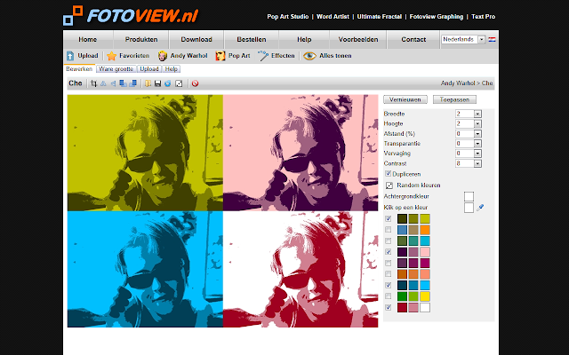The height and width of the screenshot is (355, 569).
Task: Click the floppy disk save icon
Action: (x=157, y=83)
